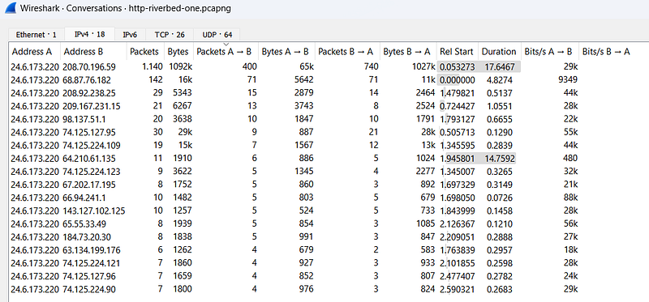Select the 64.210.61.135 row

329,159
